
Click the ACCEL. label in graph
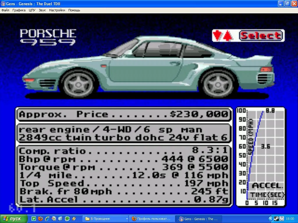(267, 186)
